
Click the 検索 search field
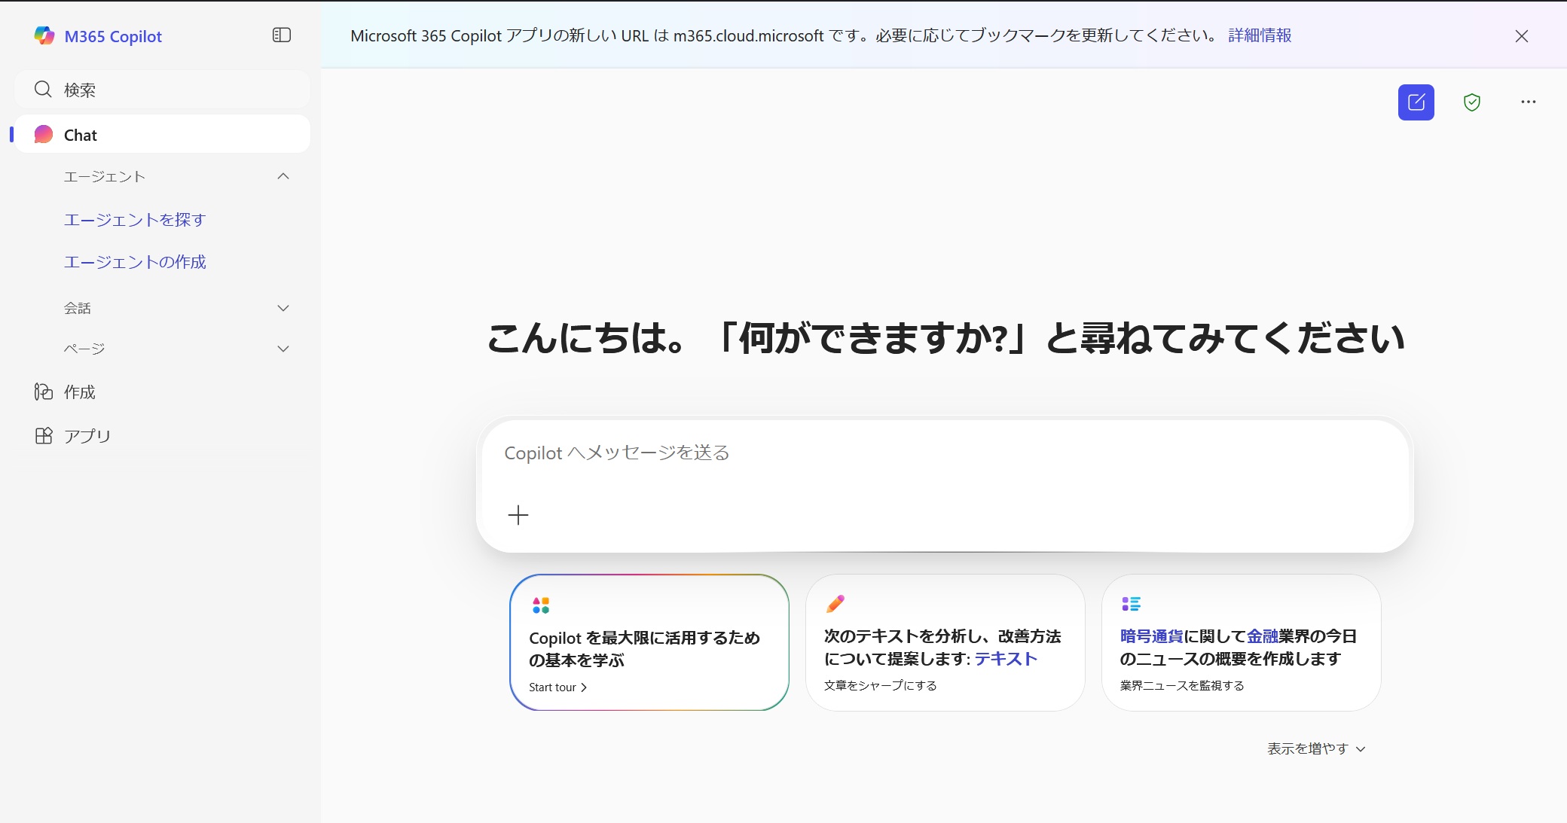pyautogui.click(x=163, y=90)
